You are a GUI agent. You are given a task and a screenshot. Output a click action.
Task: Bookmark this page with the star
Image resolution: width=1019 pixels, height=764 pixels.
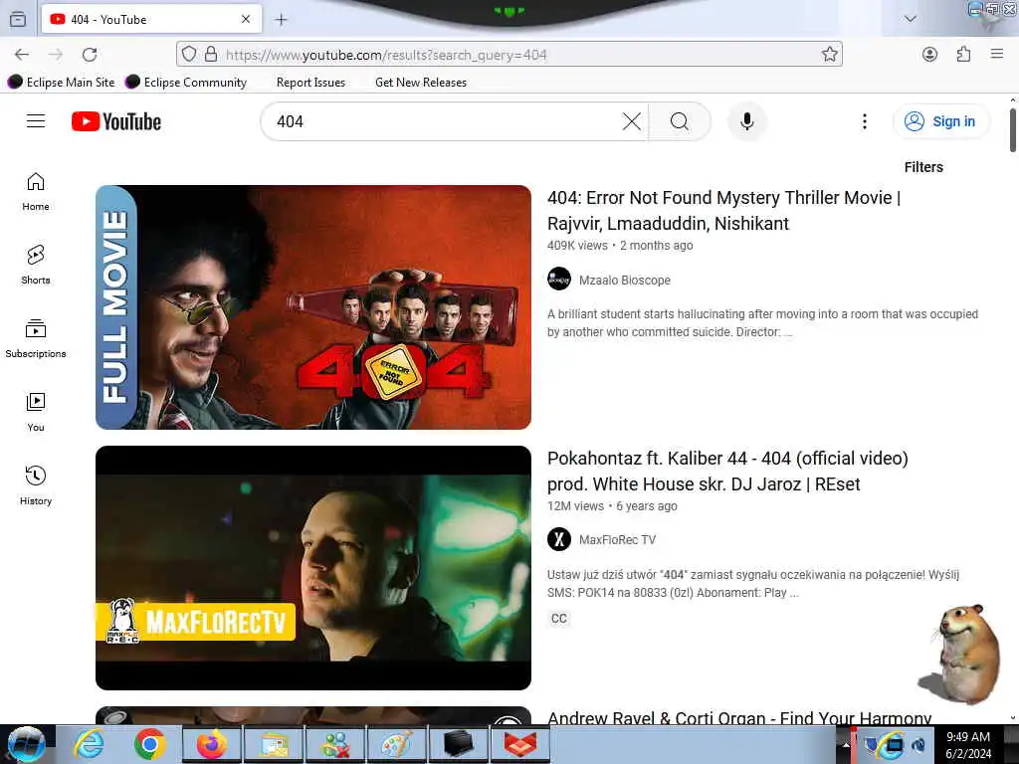click(x=829, y=55)
